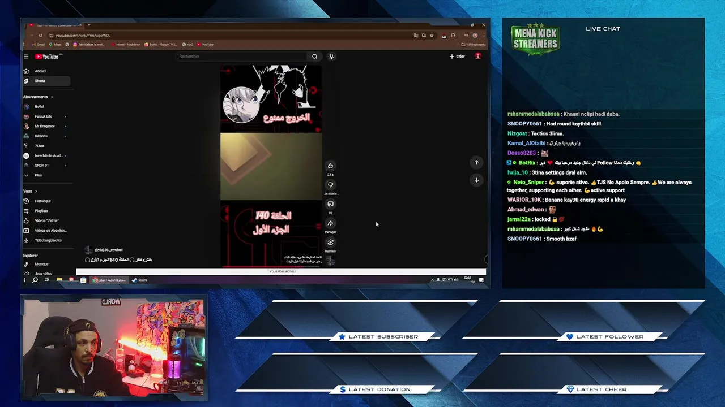Reload the page in Chrome
725x407 pixels.
coord(40,36)
